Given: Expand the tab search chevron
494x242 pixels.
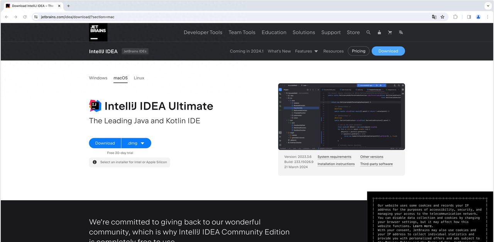Looking at the screenshot, I should 488,6.
